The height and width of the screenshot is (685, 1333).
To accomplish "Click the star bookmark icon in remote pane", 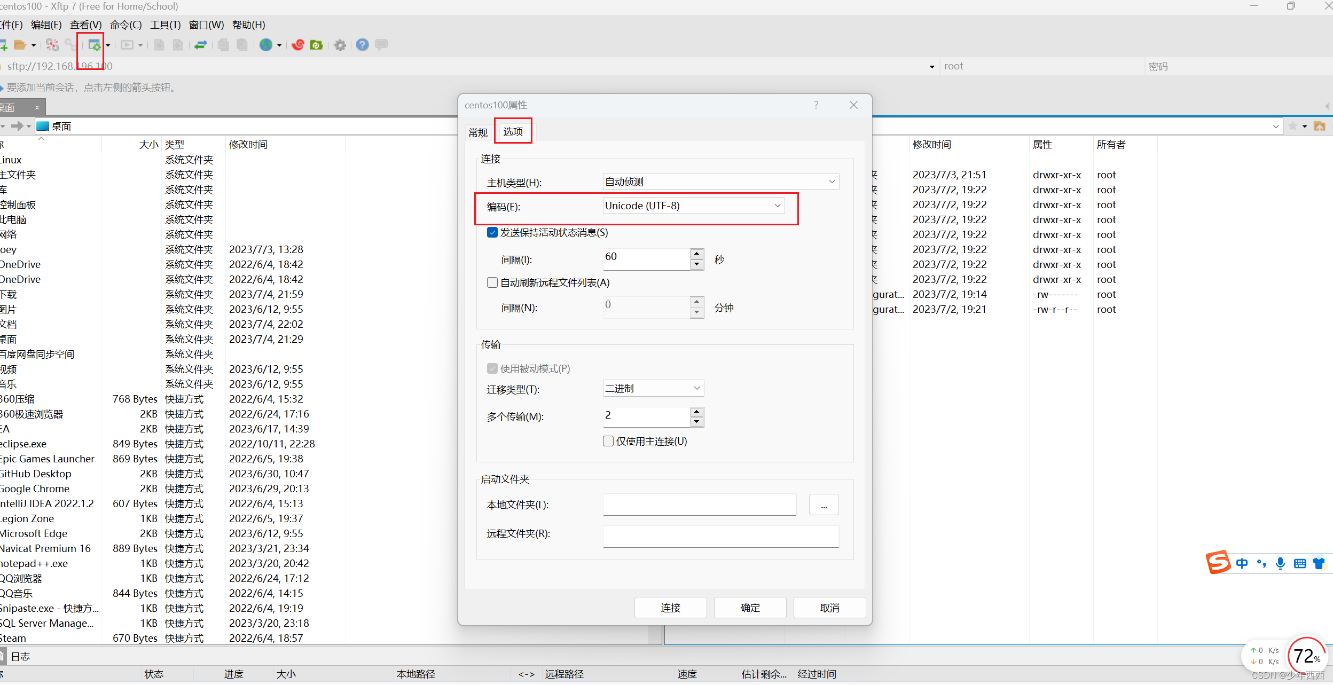I will tap(1293, 126).
